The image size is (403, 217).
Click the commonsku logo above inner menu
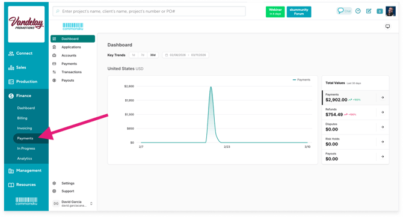click(x=73, y=26)
